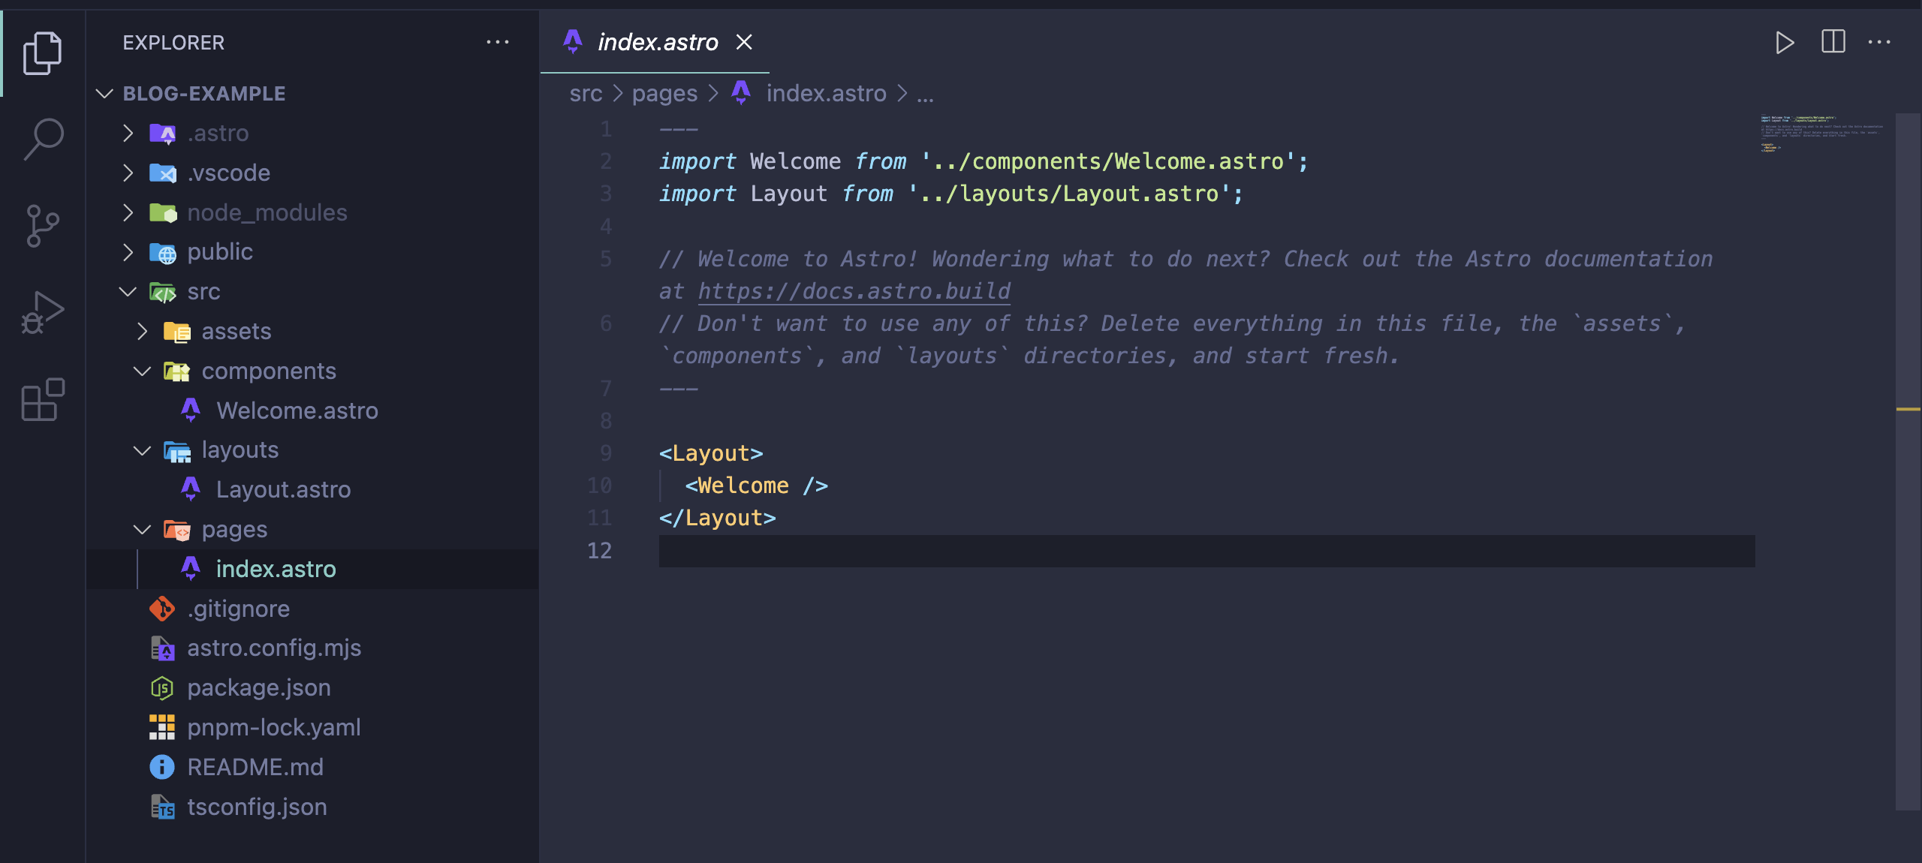Open the Run and Debug view
This screenshot has width=1922, height=863.
pos(43,312)
